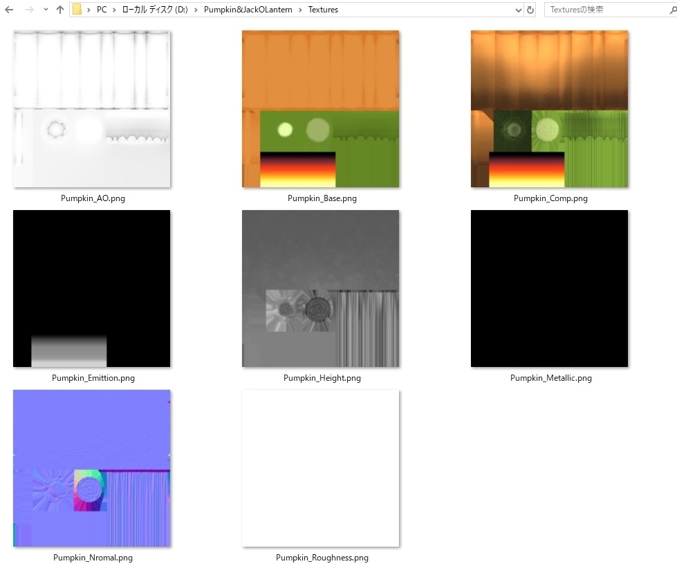Go back with the back arrow

pyautogui.click(x=8, y=10)
